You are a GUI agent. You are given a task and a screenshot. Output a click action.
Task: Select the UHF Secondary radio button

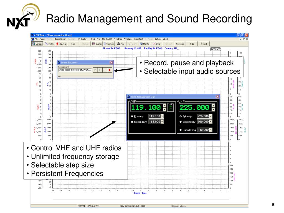(x=181, y=122)
